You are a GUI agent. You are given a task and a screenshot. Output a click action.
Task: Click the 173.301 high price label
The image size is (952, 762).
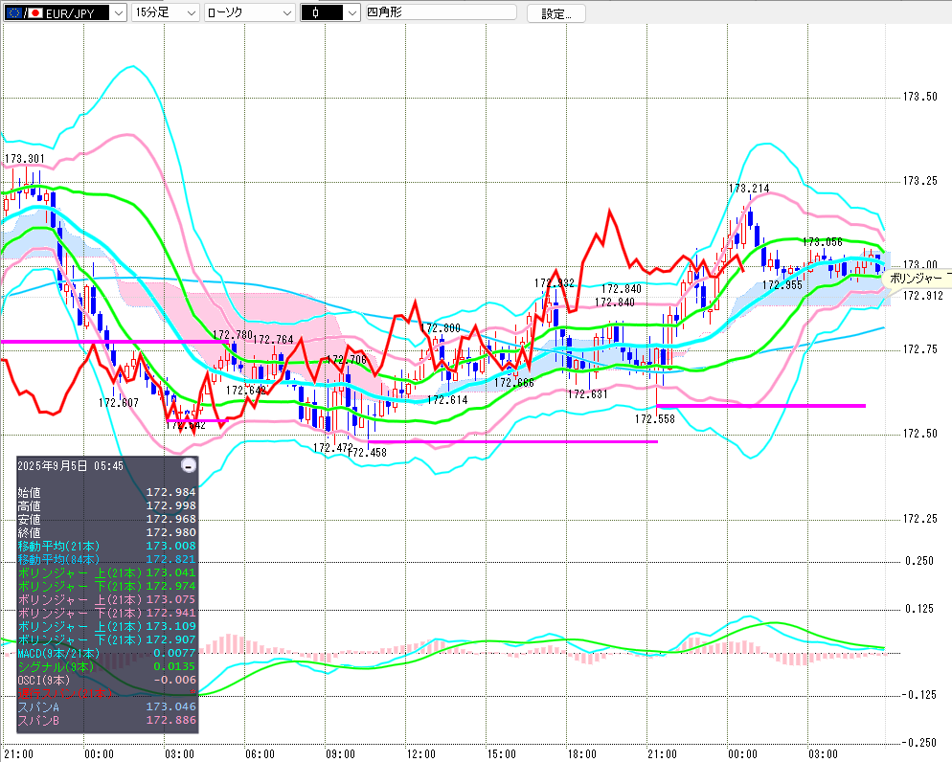click(x=24, y=159)
